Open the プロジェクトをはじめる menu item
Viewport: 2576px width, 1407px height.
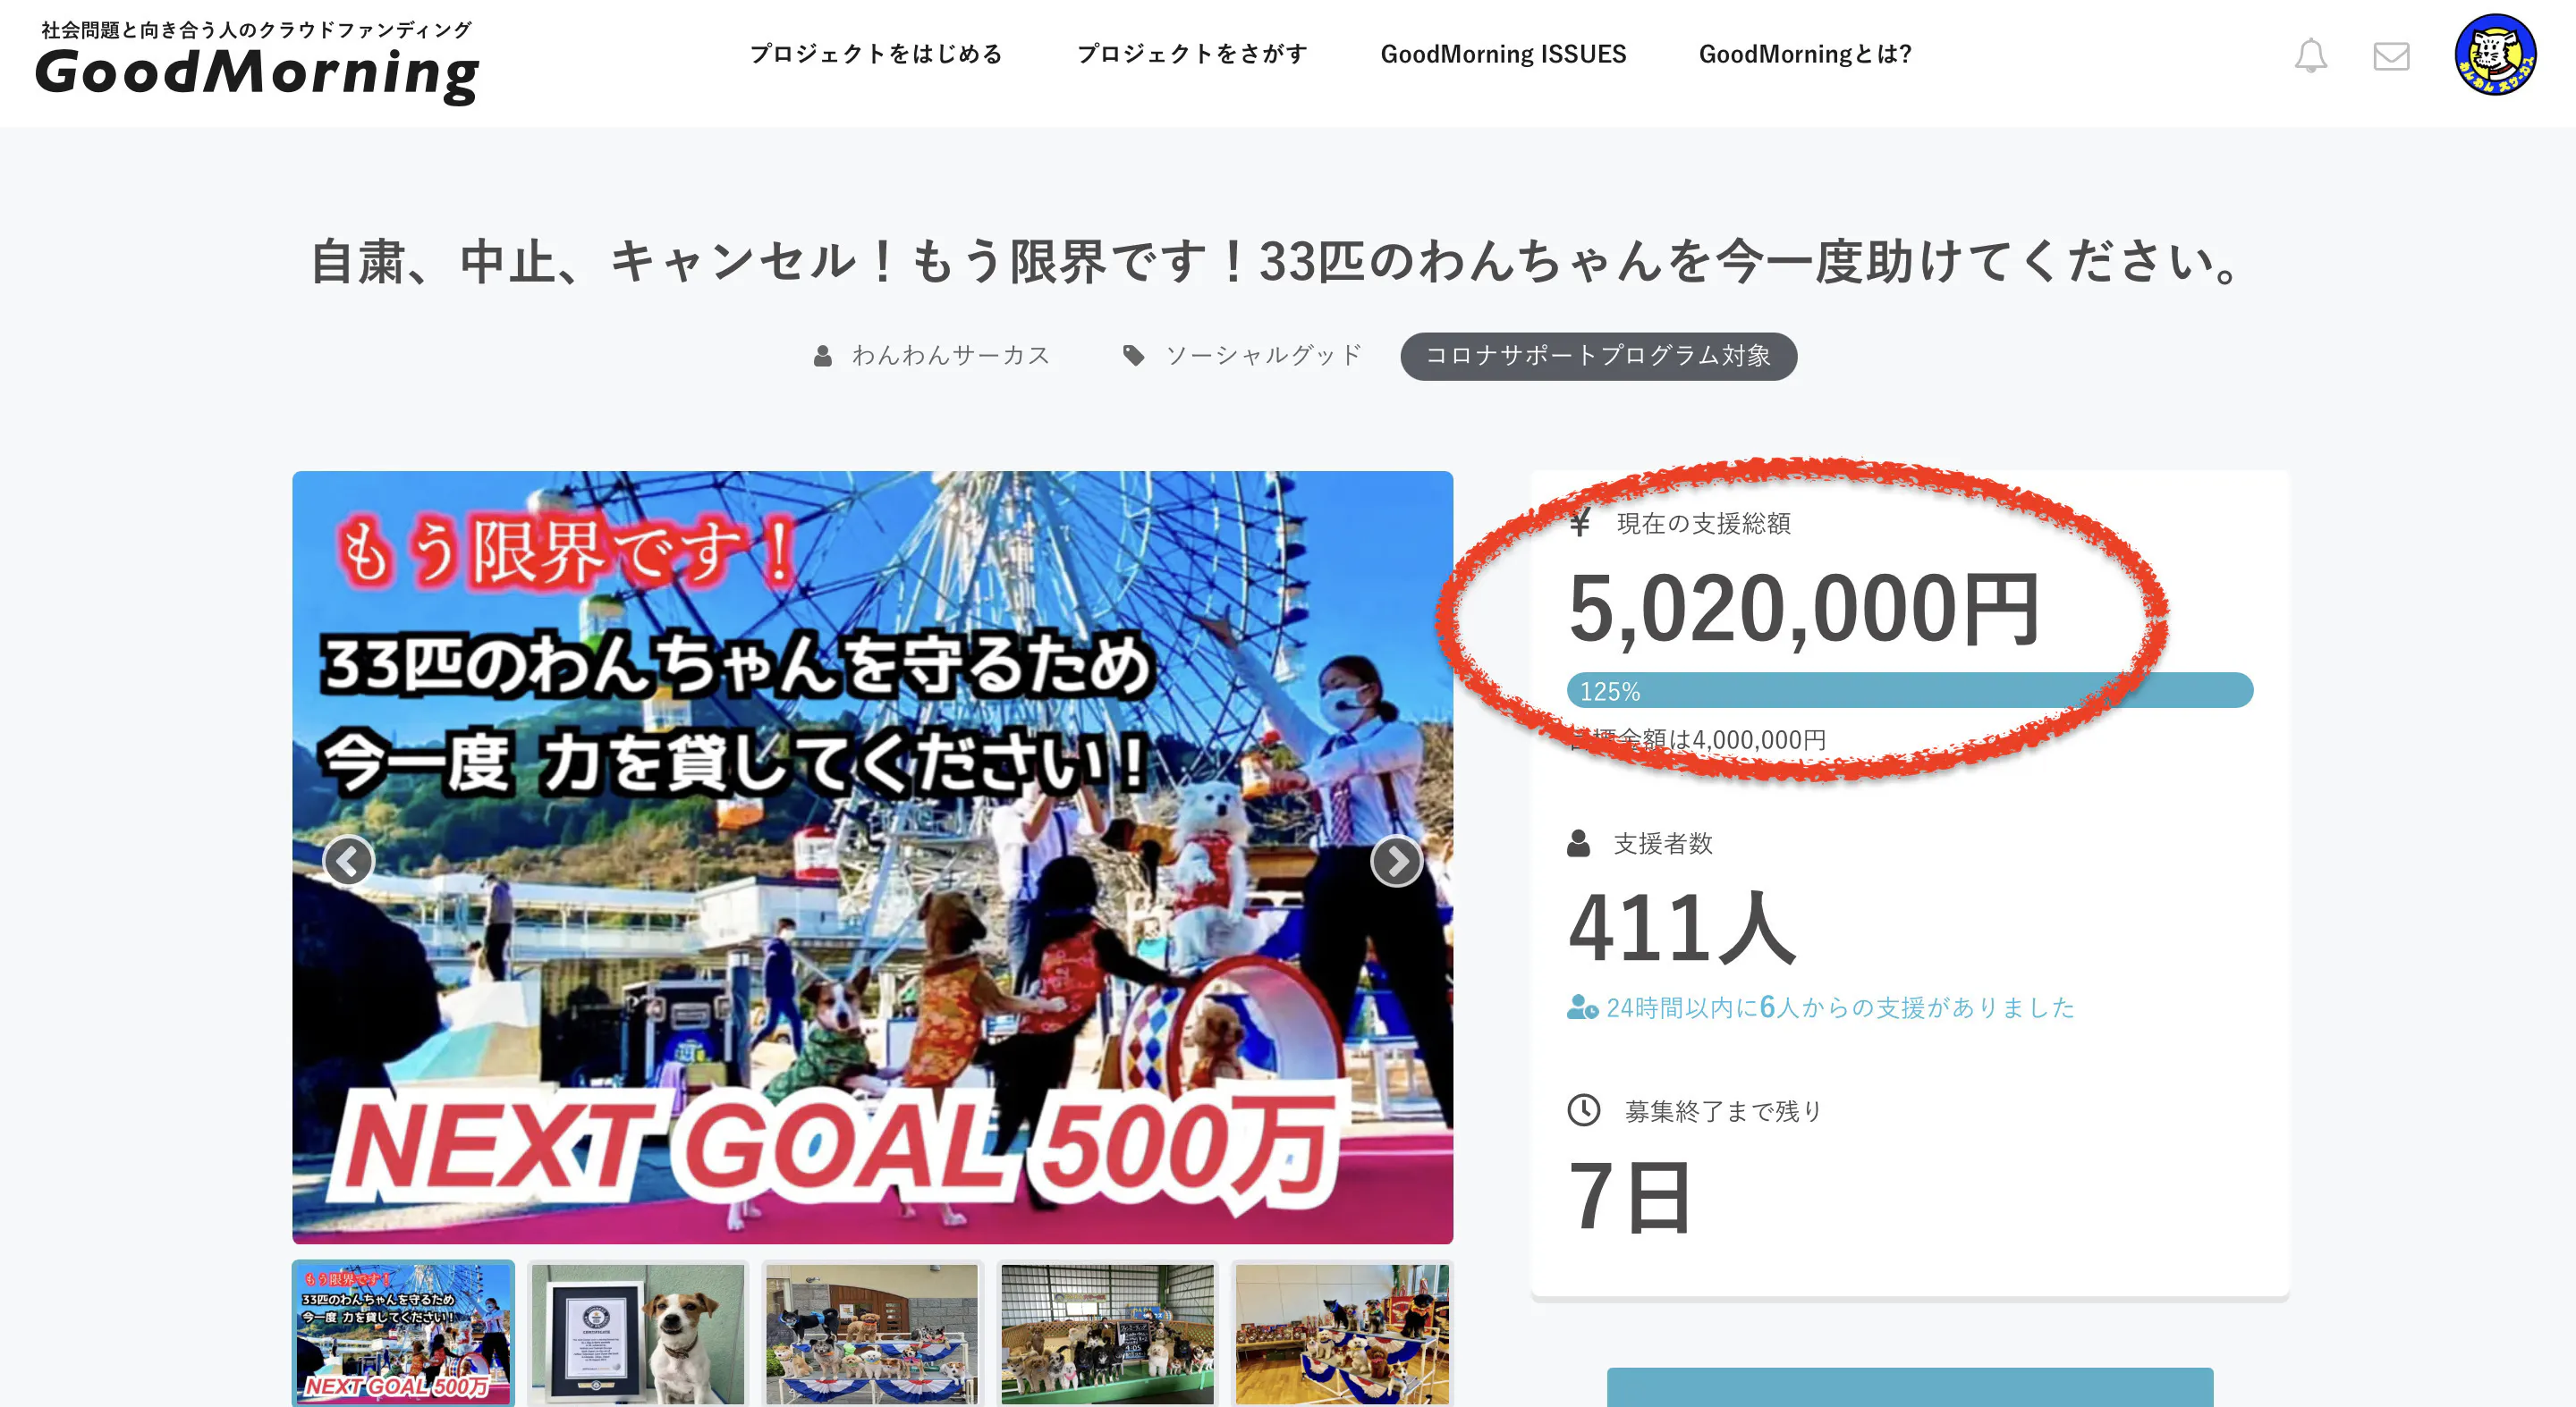(x=876, y=54)
